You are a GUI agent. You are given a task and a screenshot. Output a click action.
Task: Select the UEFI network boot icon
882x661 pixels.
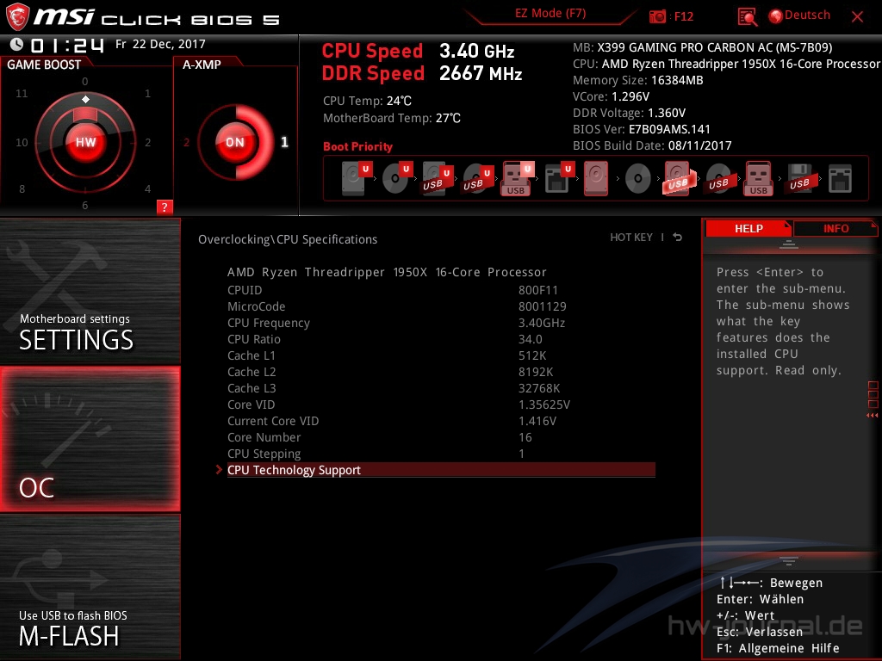tap(560, 178)
